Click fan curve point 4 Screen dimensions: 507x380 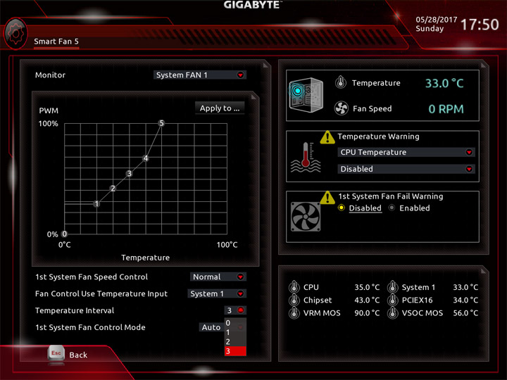point(146,158)
